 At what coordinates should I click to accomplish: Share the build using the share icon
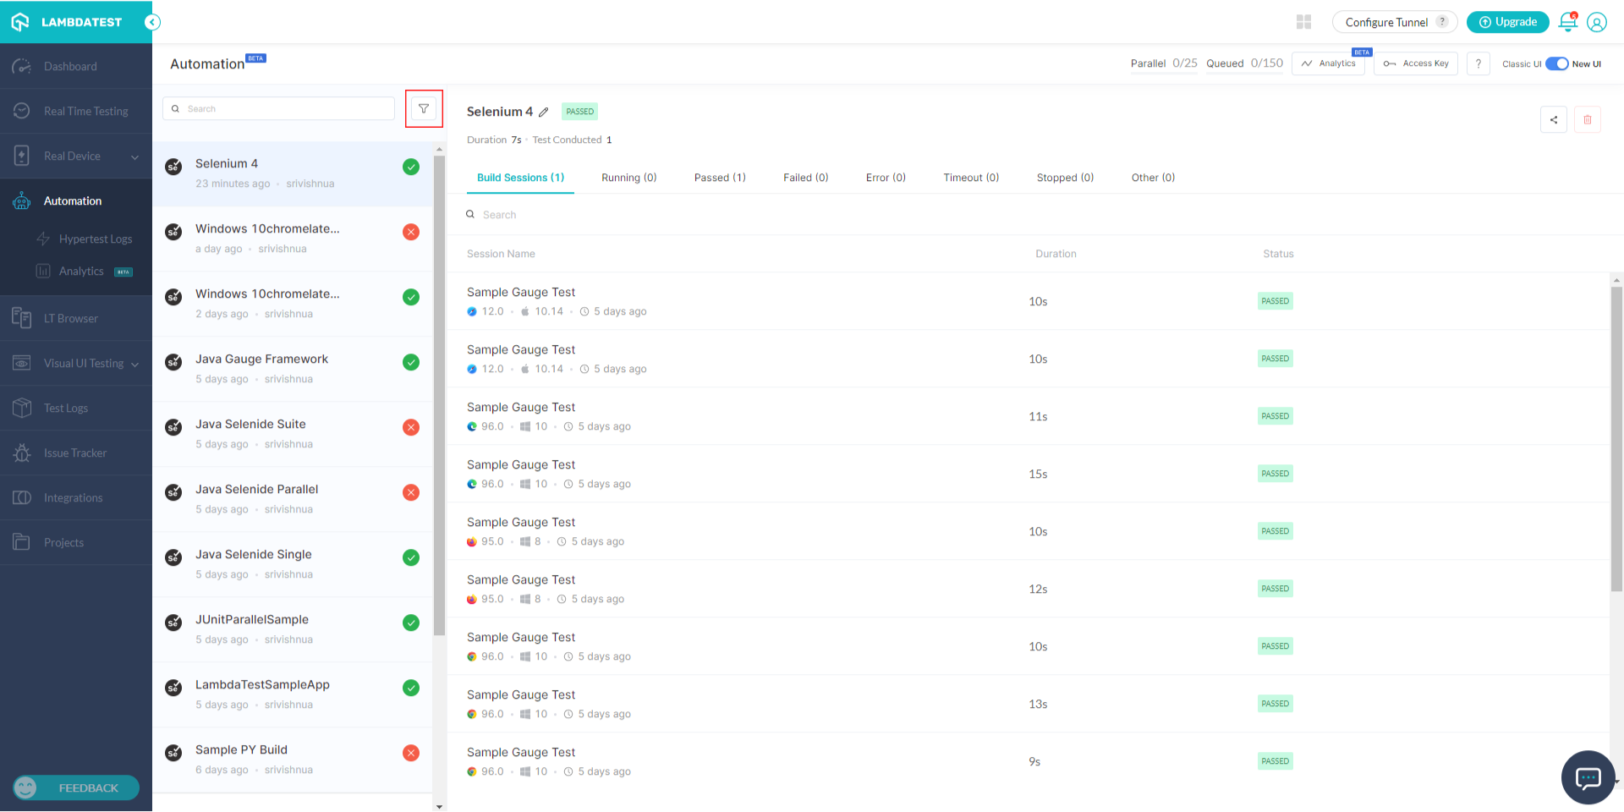coord(1553,119)
